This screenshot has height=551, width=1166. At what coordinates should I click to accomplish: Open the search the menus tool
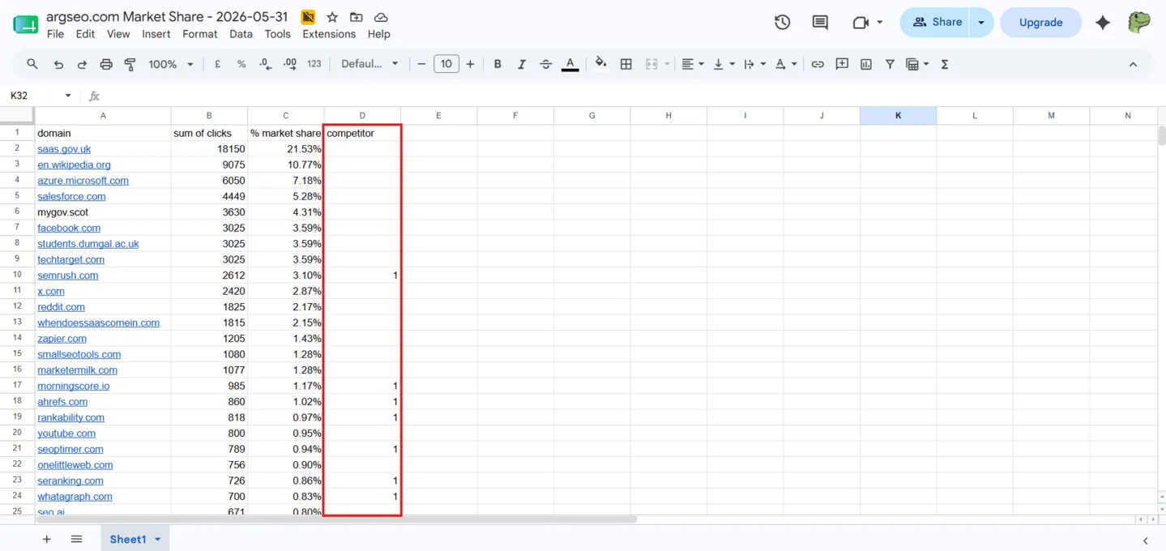[x=32, y=64]
